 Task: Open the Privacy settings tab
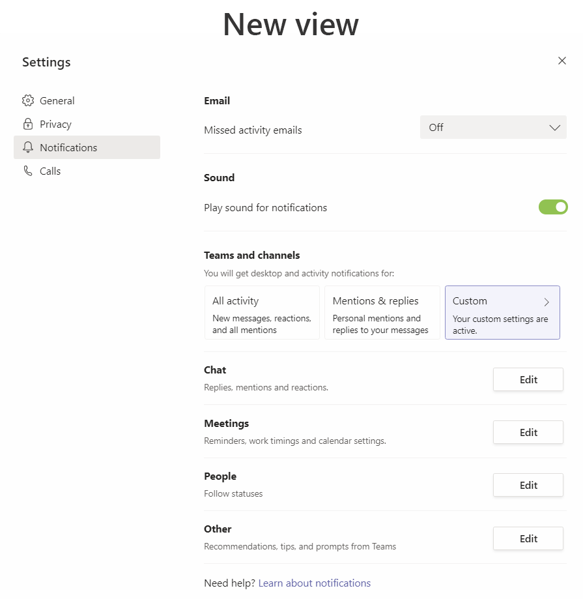coord(55,124)
